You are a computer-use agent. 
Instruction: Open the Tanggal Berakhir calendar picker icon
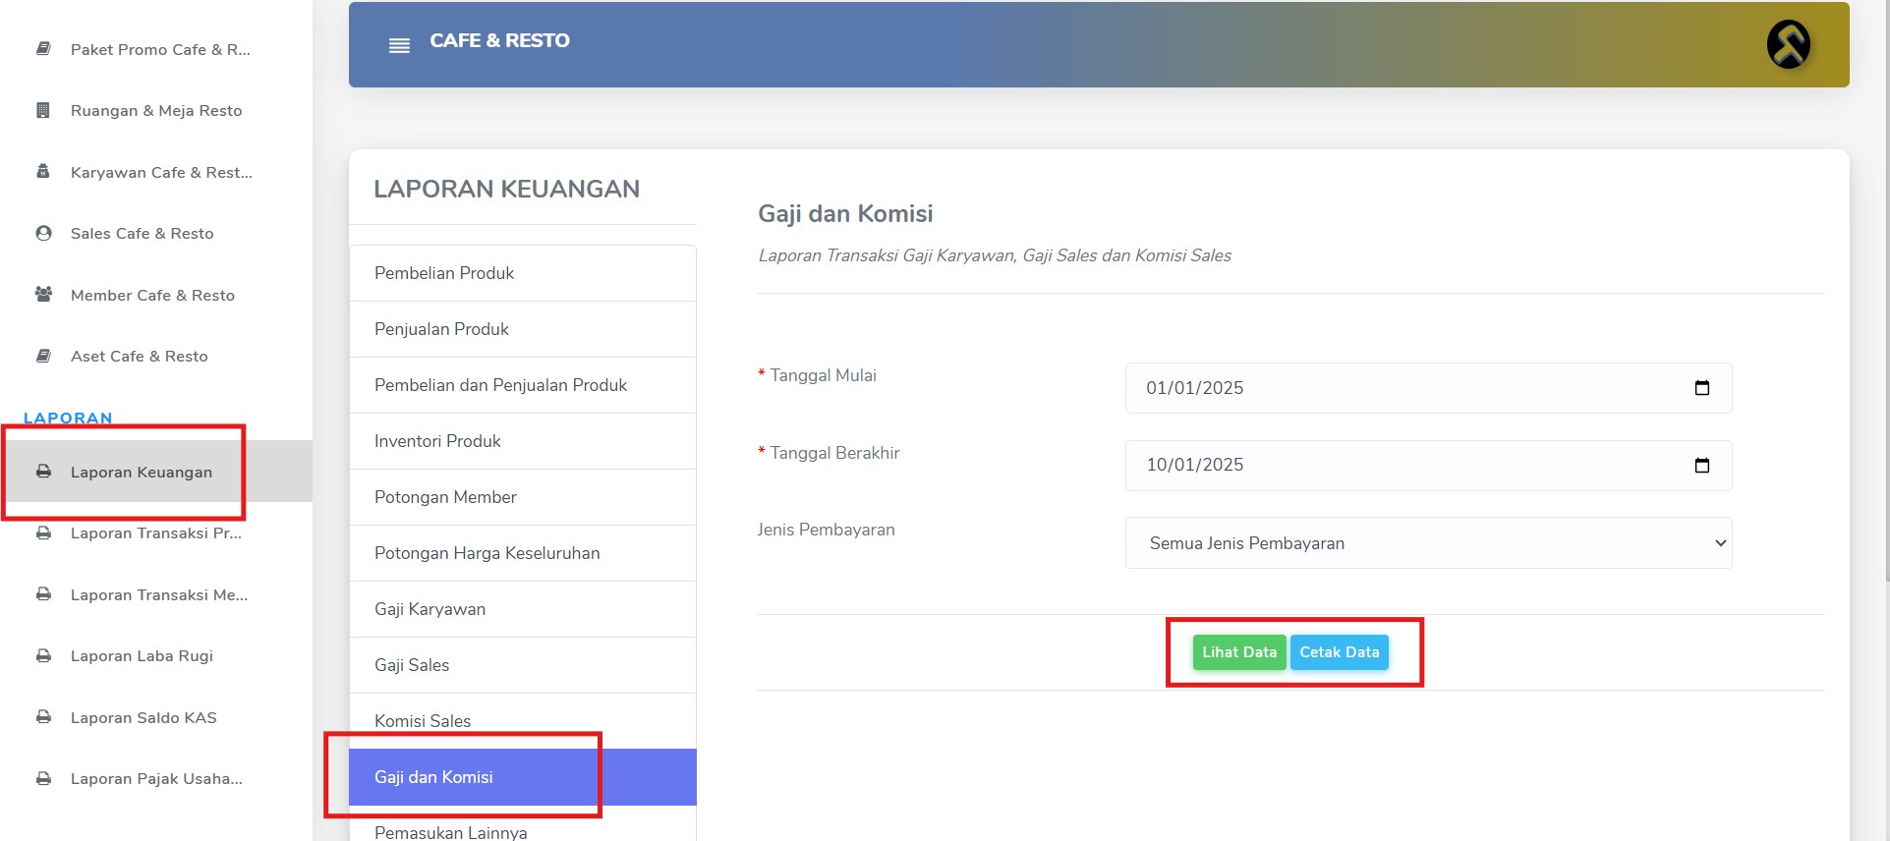(1702, 465)
